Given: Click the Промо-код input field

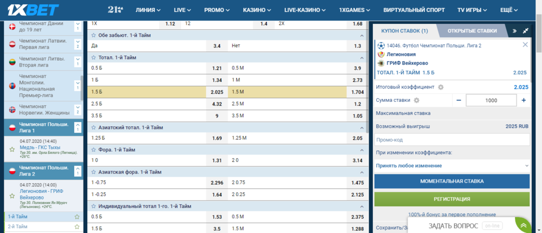Looking at the screenshot, I should (x=452, y=140).
